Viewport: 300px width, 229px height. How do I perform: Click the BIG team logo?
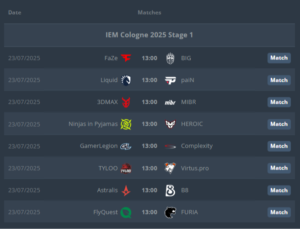(170, 58)
